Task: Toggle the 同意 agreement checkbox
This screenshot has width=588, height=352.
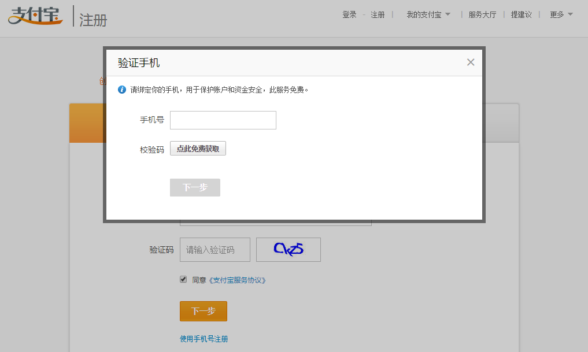Action: [183, 279]
